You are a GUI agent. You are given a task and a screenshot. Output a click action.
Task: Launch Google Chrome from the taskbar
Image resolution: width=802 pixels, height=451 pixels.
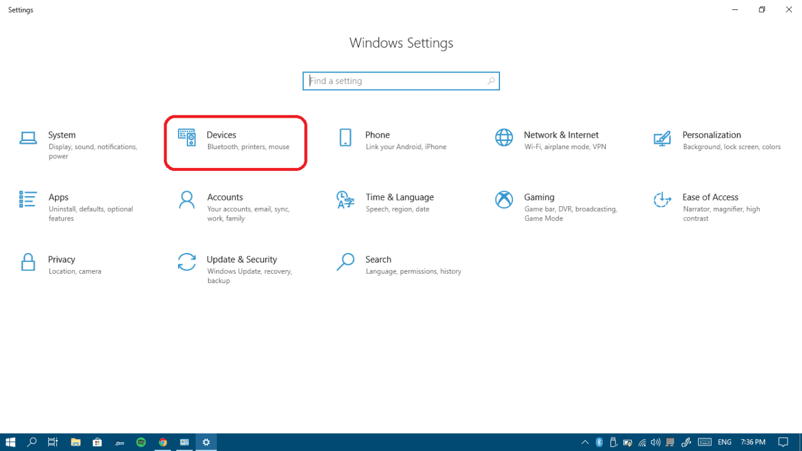point(163,442)
